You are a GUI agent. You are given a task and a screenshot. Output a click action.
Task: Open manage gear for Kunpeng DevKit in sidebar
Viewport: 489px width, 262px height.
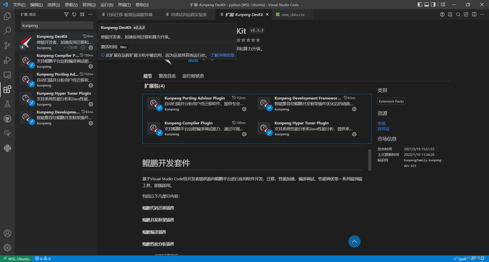[x=91, y=48]
